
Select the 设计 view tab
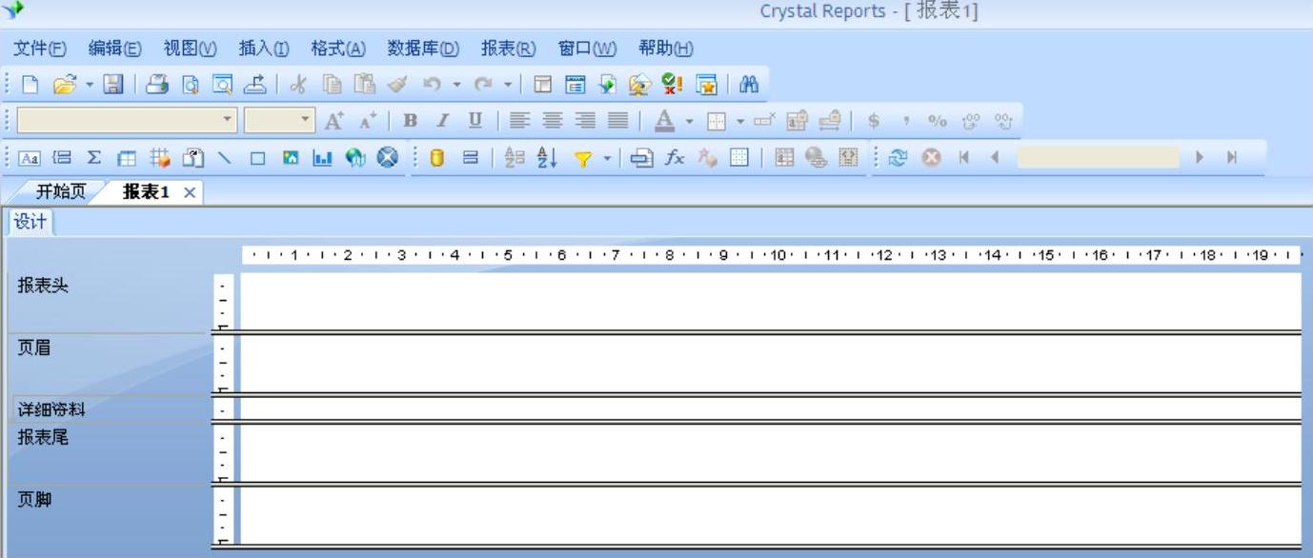click(x=30, y=222)
